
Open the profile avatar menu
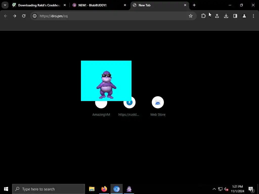point(244,16)
